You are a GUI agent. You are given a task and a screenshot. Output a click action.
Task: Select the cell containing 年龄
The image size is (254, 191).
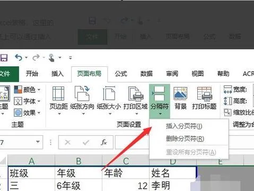126,173
